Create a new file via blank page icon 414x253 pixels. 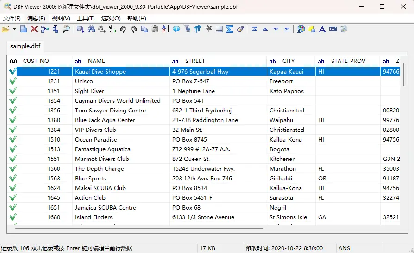(24, 29)
